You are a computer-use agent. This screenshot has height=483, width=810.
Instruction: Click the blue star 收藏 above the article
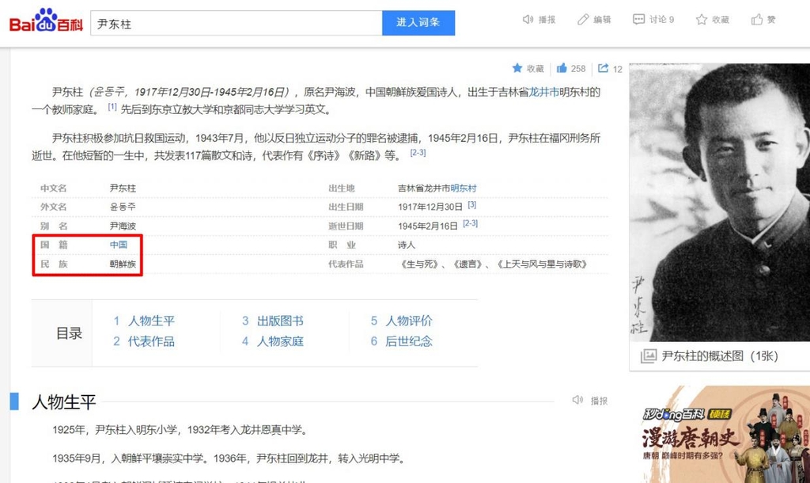pos(517,69)
